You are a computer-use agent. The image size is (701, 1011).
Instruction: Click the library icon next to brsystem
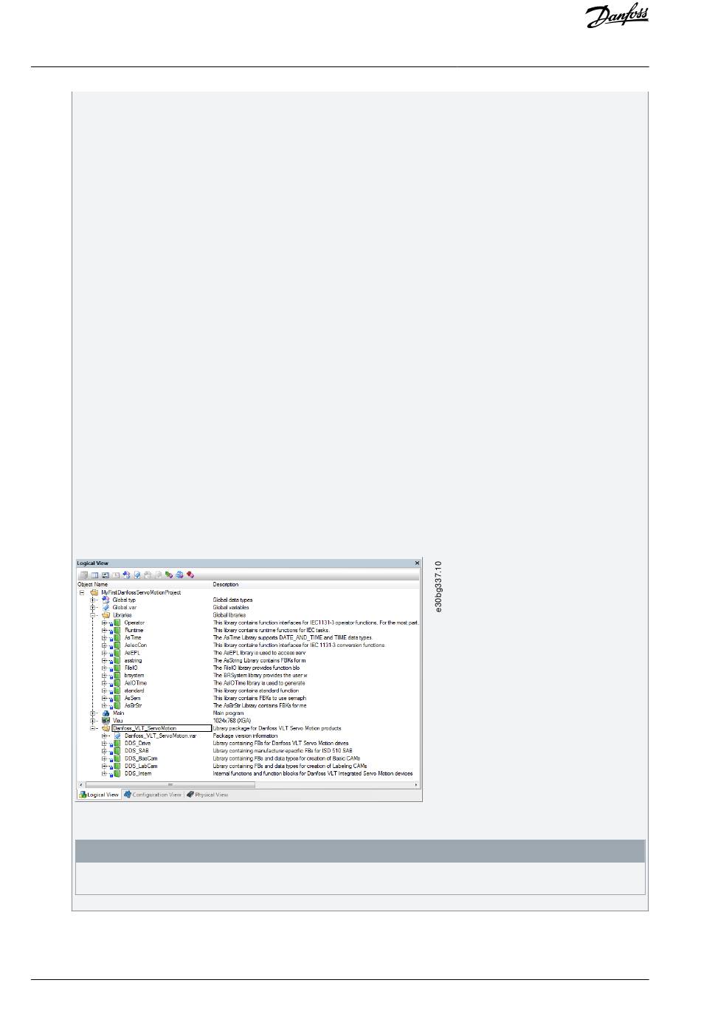coord(117,675)
